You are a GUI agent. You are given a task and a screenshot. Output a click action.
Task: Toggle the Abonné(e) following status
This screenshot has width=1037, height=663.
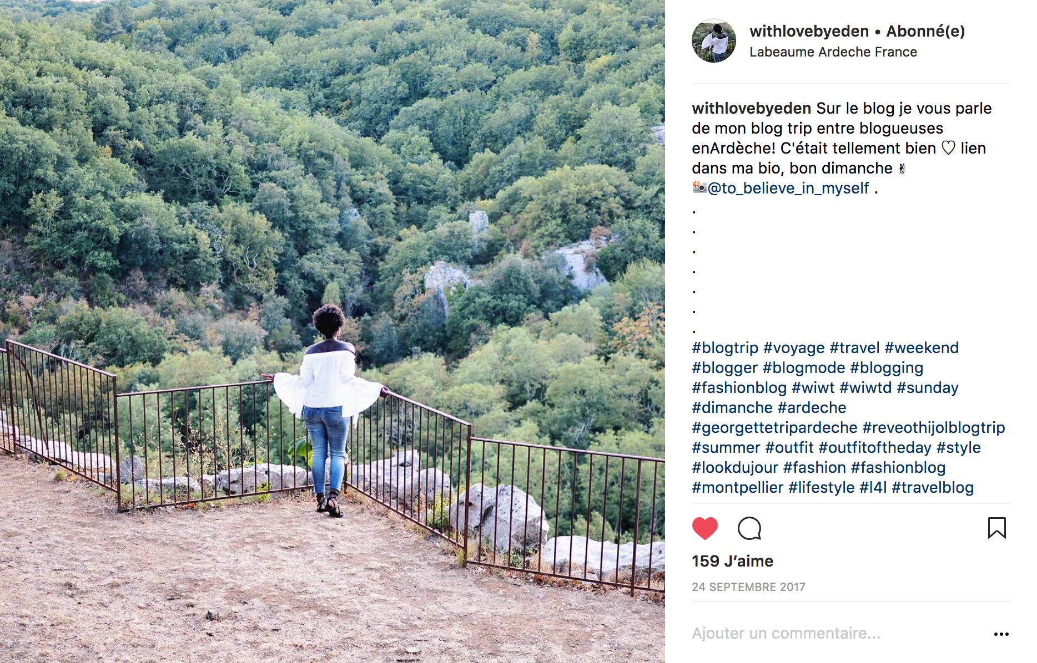point(925,31)
